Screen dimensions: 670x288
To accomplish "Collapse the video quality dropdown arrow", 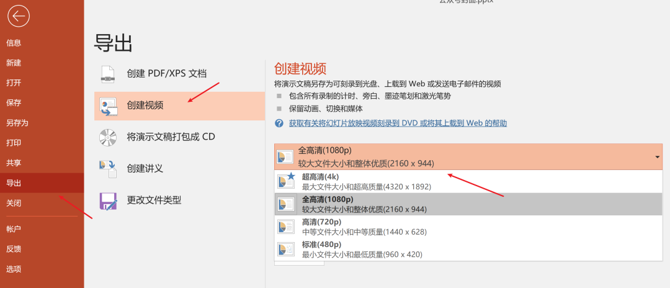I will pyautogui.click(x=657, y=157).
